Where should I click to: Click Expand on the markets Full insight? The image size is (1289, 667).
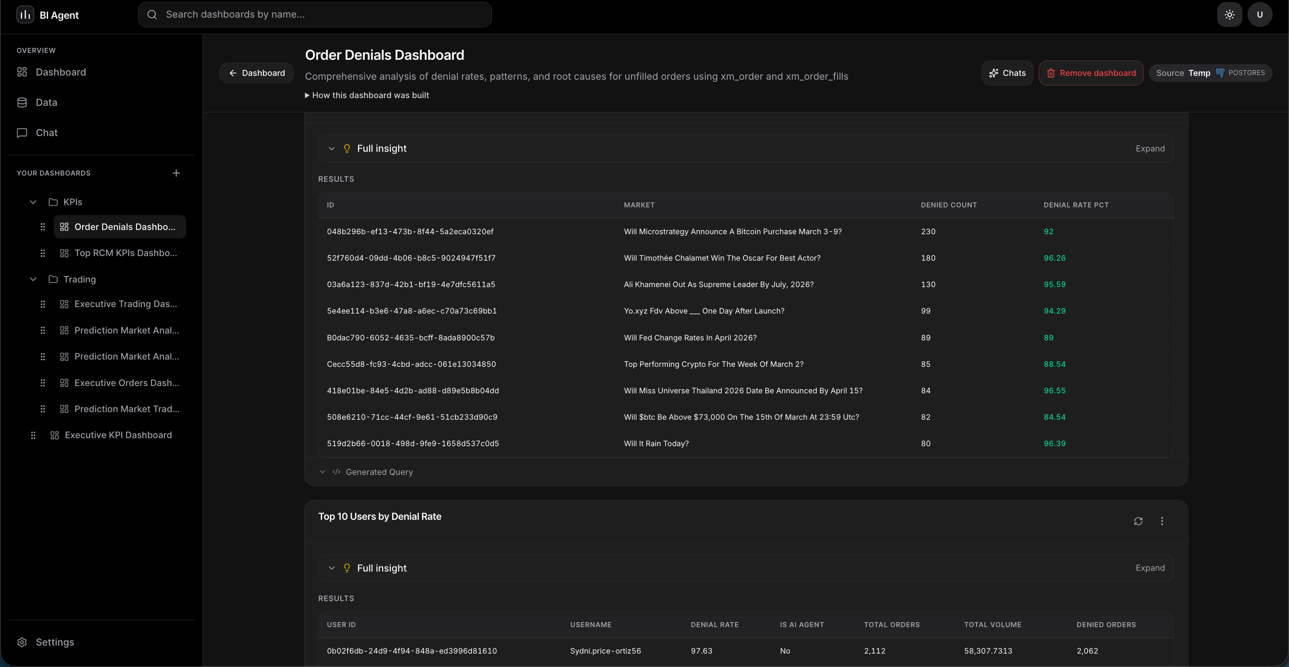(1150, 148)
